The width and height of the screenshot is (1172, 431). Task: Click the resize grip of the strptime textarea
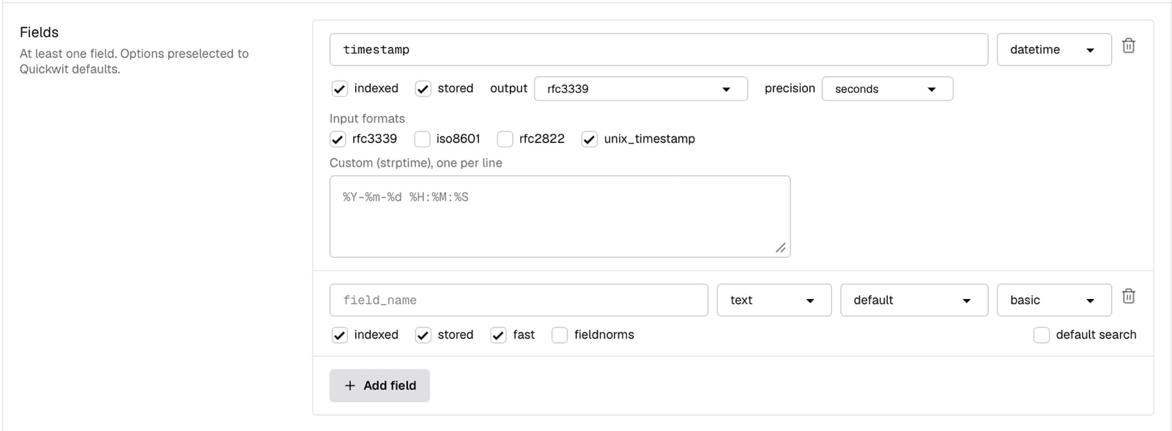coord(781,248)
